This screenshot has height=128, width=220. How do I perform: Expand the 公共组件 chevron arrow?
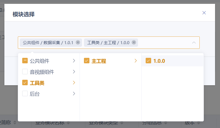point(74,61)
